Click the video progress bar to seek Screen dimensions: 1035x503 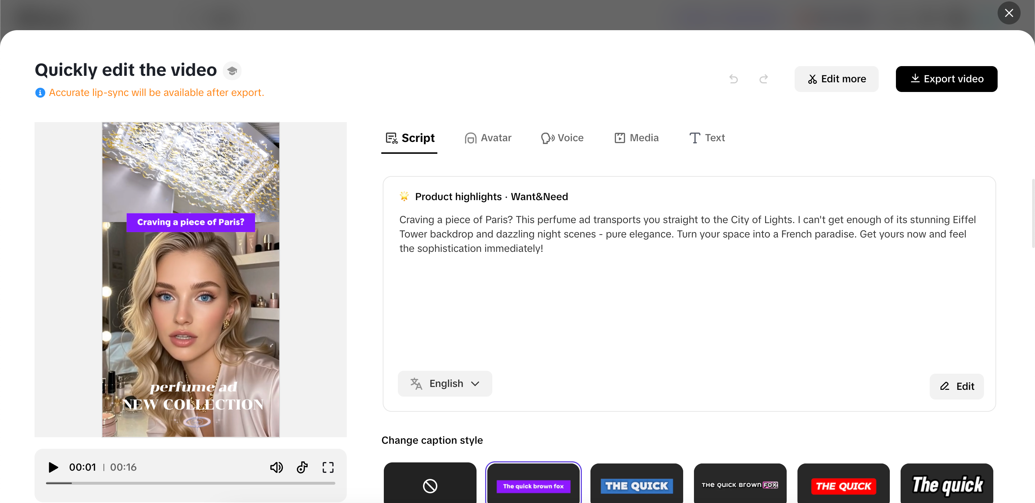point(191,483)
